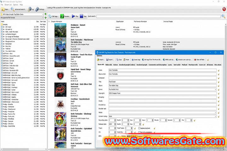Select the Ovnimoon - Sunset stream entry title
227x151 pixels.
click(x=78, y=25)
